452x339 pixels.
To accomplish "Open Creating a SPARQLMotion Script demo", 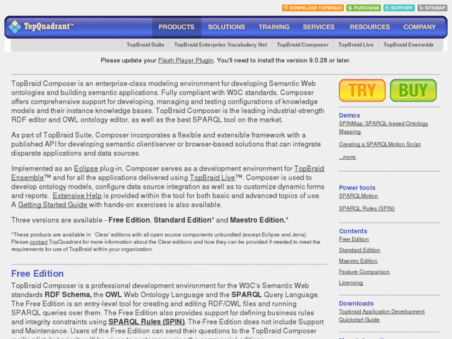I will click(x=380, y=144).
